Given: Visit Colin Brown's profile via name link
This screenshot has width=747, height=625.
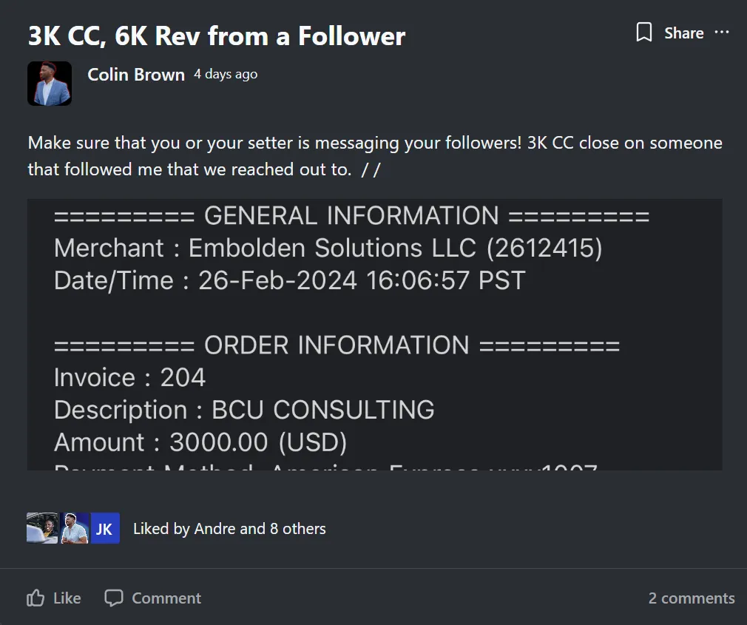Looking at the screenshot, I should tap(136, 75).
